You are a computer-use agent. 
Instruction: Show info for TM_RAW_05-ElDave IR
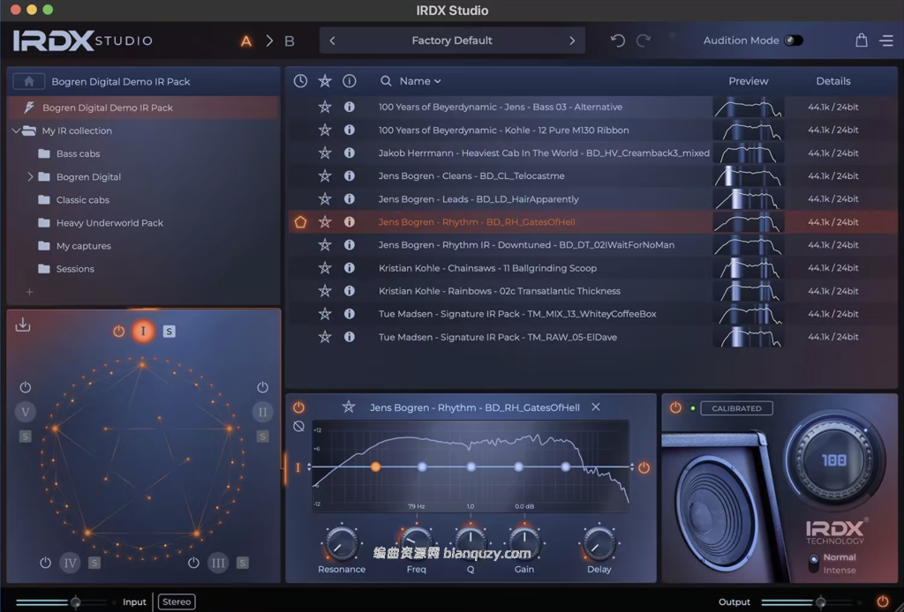pyautogui.click(x=350, y=337)
